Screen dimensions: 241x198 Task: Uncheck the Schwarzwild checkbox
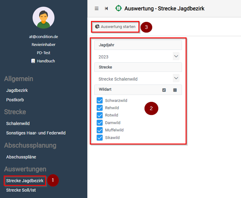point(100,100)
